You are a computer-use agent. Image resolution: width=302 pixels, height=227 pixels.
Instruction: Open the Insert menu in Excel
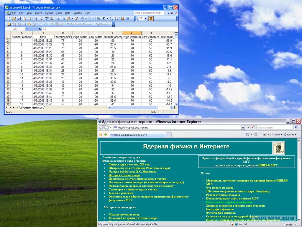click(x=38, y=13)
